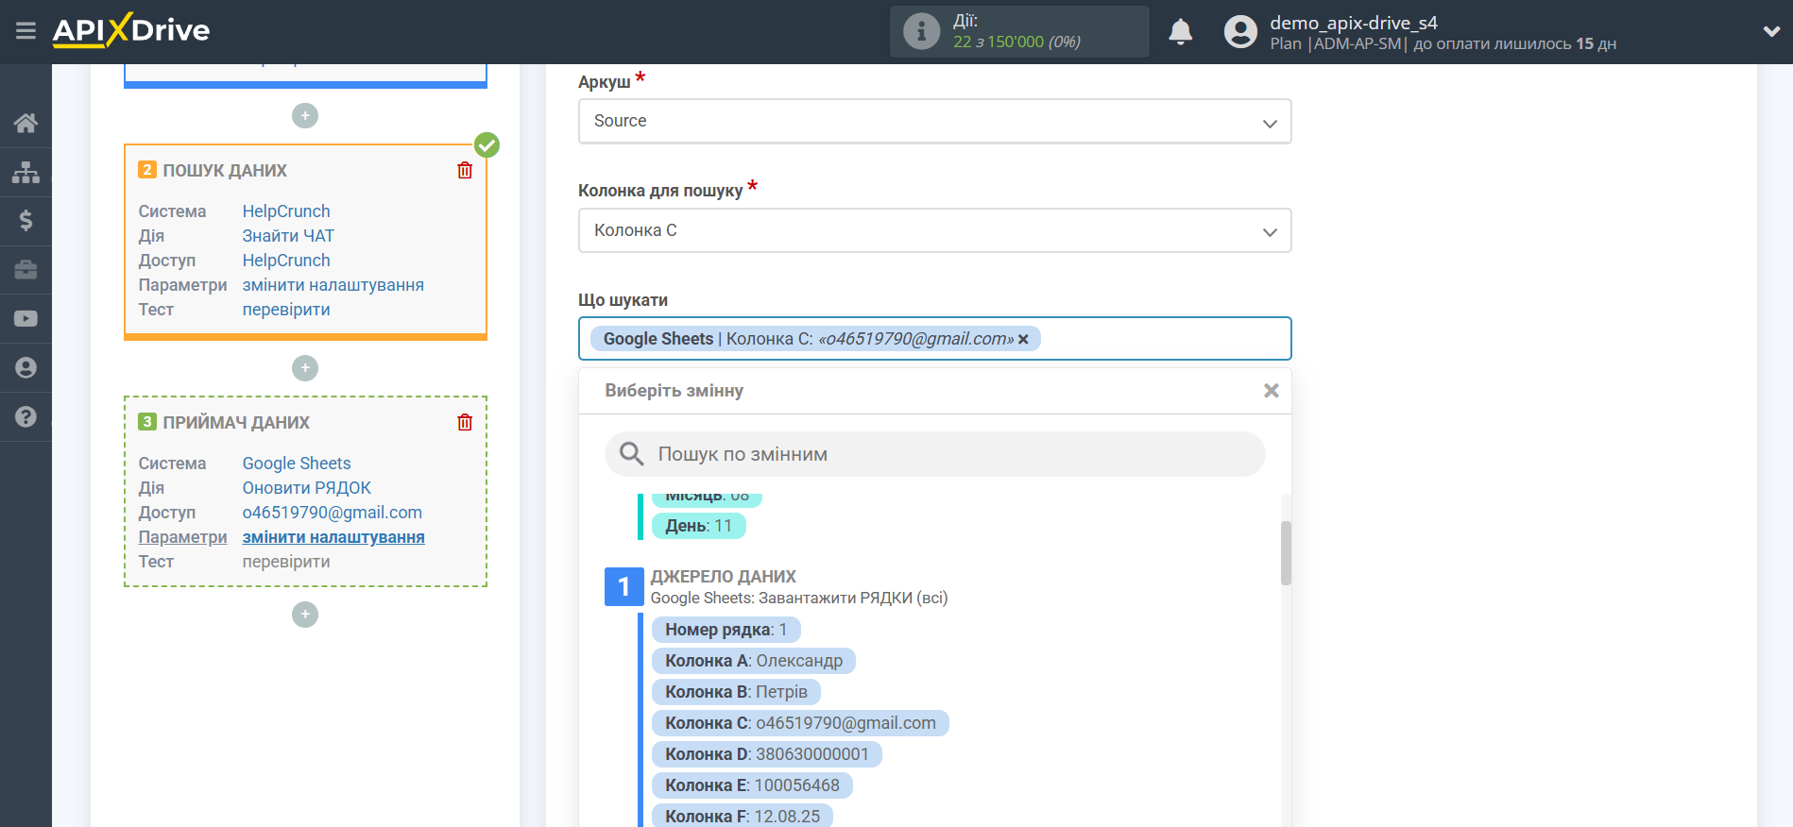Open the billing dollar sidebar icon
This screenshot has height=827, width=1793.
click(x=26, y=221)
